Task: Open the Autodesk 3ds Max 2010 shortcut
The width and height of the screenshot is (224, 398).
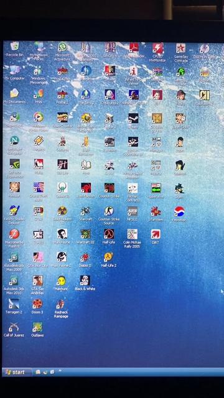Action: tap(14, 280)
